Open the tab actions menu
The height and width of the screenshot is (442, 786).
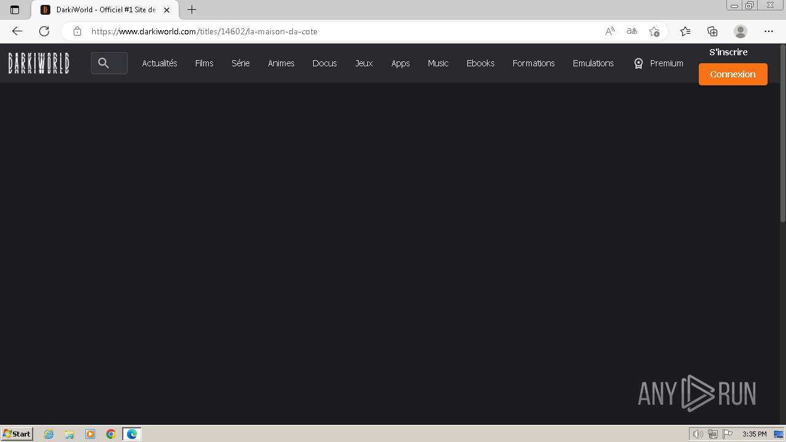[x=15, y=10]
